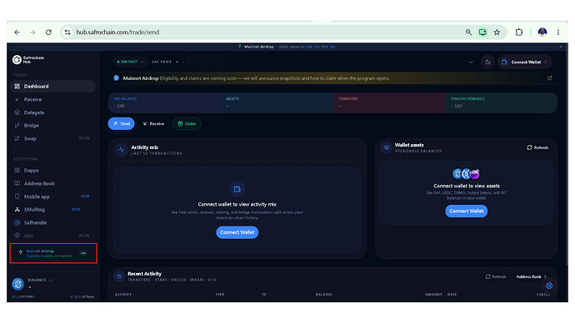Open the zoom magnifier icon in address bar
Viewport: 575px width, 323px height.
[x=468, y=32]
